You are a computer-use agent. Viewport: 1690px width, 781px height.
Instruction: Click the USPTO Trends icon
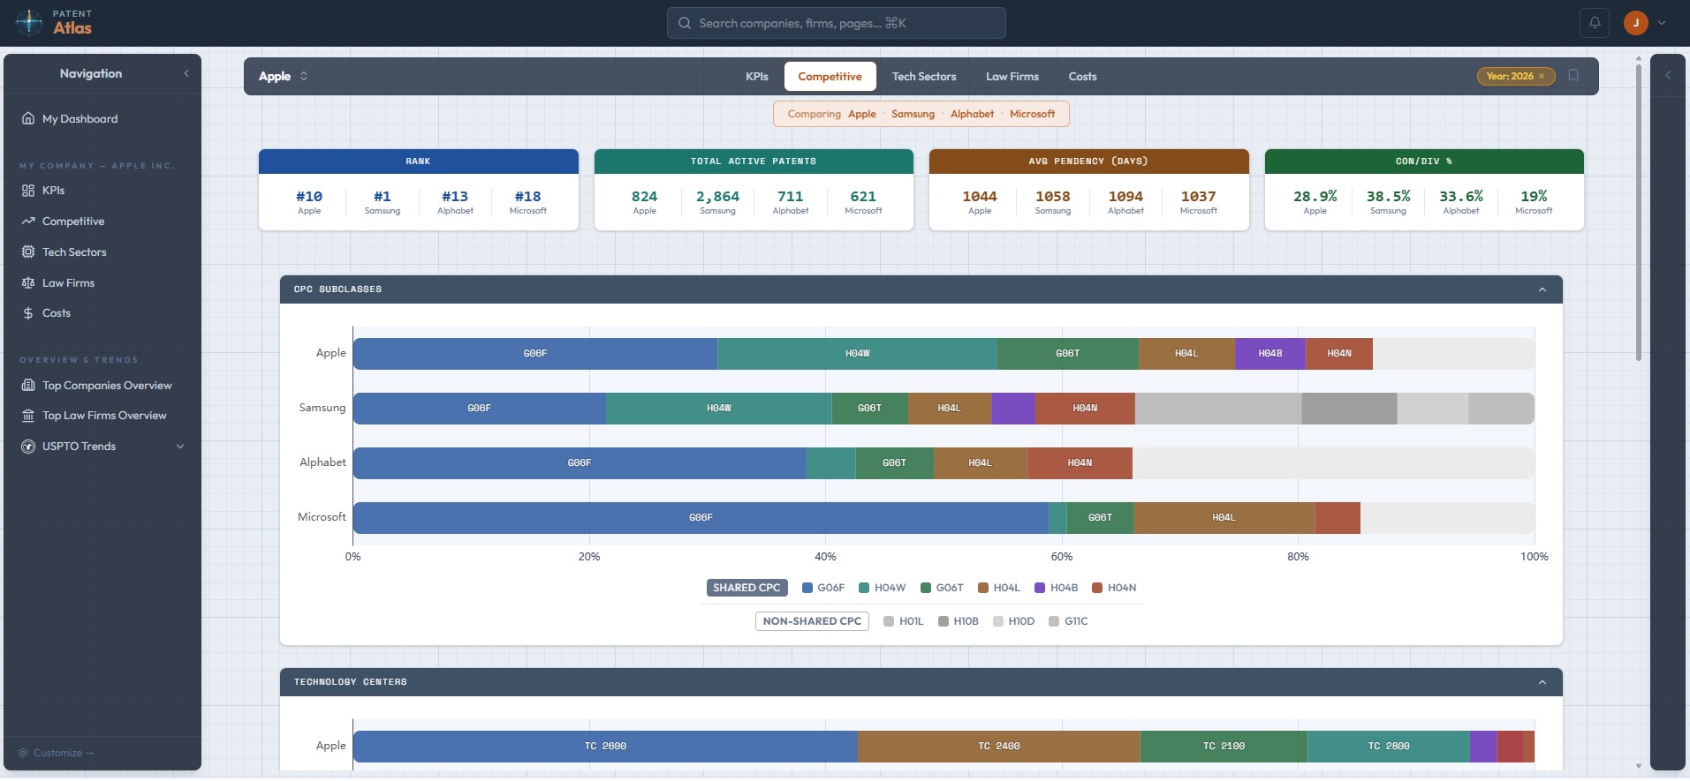[x=28, y=447]
